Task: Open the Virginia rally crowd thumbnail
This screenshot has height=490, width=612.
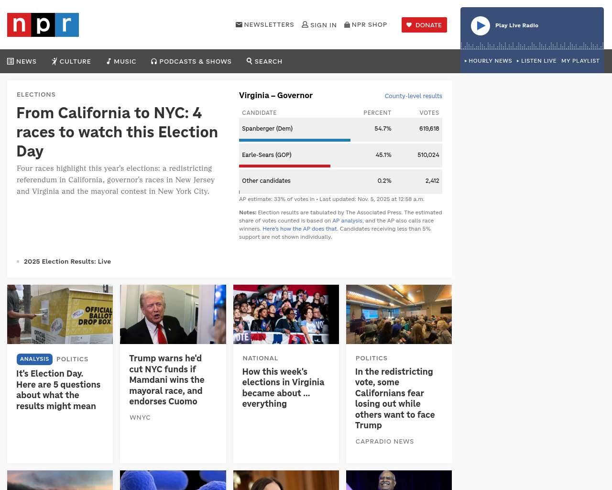Action: tap(286, 314)
